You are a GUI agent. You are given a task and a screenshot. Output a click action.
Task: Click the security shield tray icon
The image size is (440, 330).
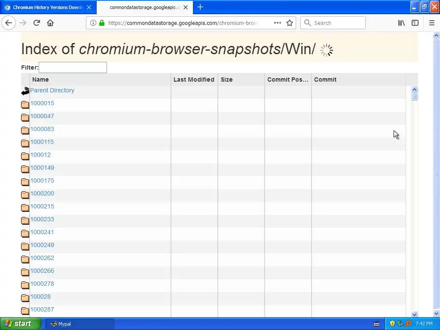coord(392,324)
